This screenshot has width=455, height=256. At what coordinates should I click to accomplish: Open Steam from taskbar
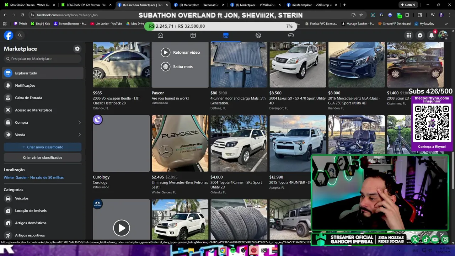point(212,251)
